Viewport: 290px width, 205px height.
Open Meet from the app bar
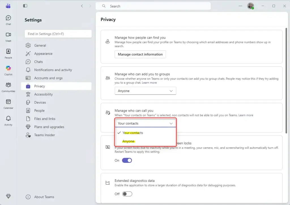tap(8, 37)
